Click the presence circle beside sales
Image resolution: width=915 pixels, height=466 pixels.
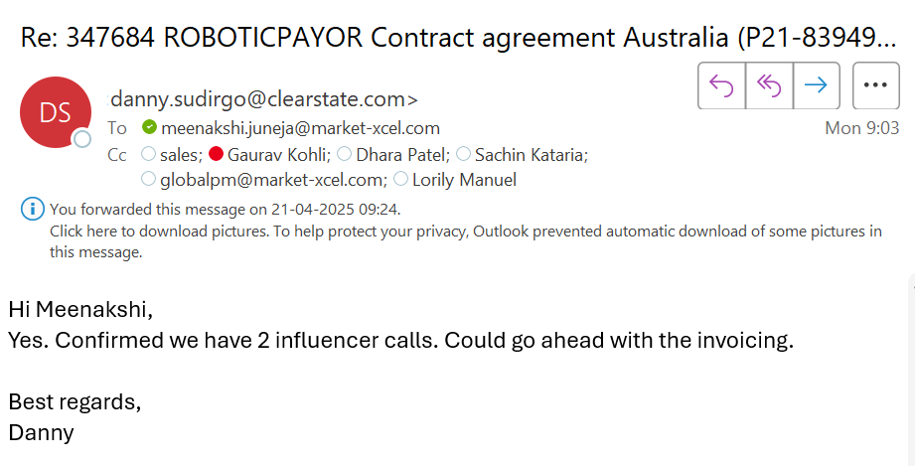[149, 154]
